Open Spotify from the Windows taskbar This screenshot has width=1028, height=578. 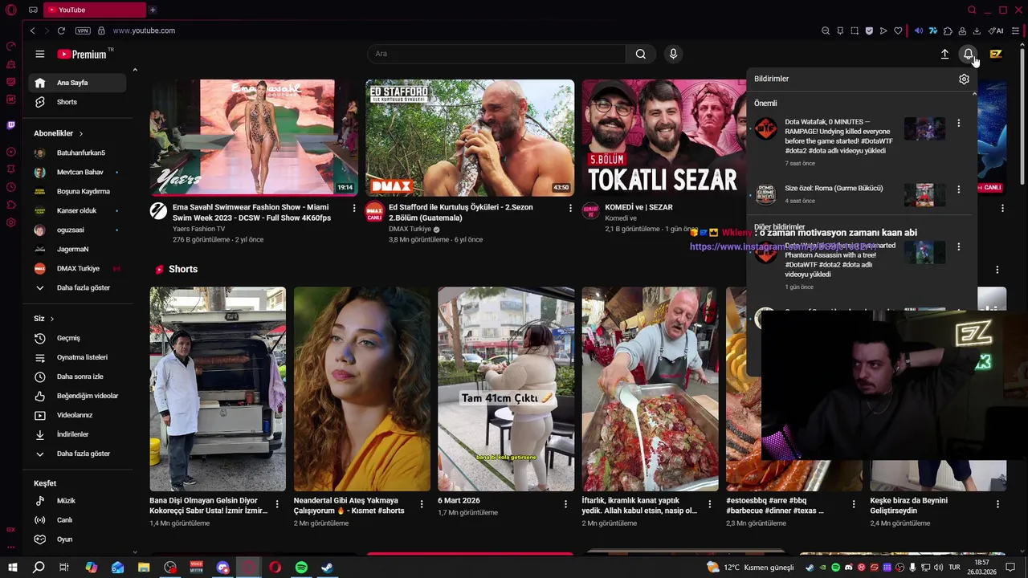(x=301, y=568)
